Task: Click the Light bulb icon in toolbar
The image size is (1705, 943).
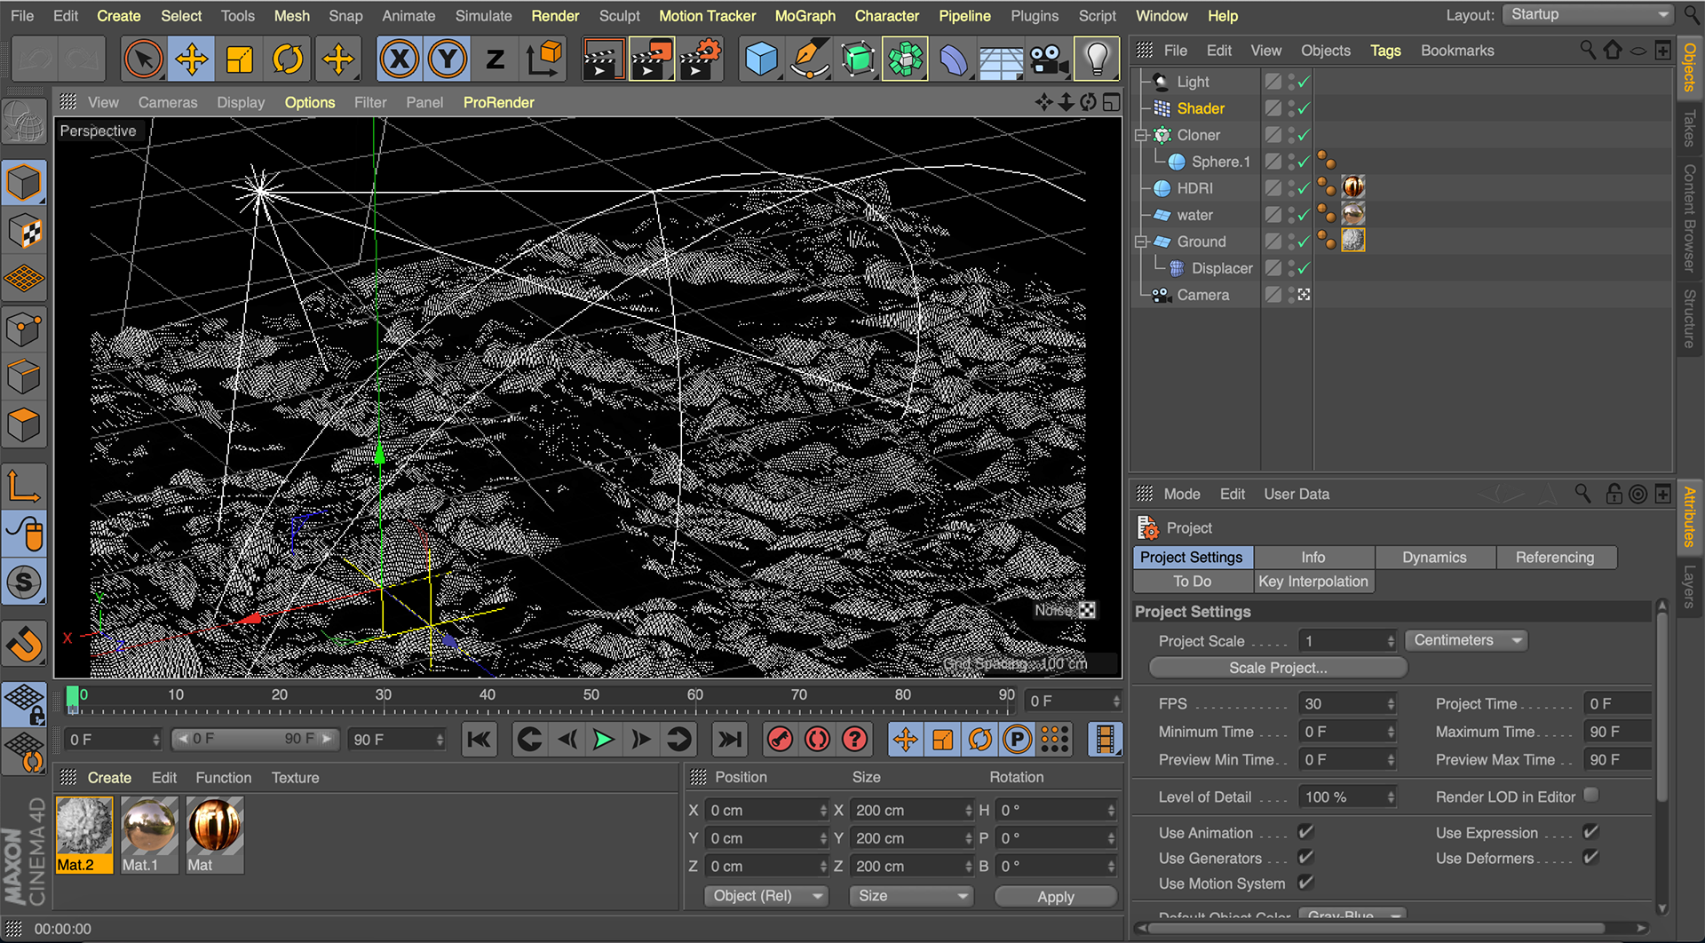Action: (1097, 59)
